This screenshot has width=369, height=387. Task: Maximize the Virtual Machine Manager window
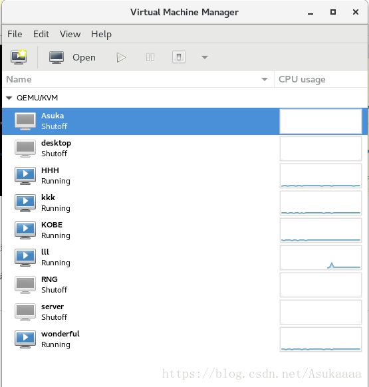[x=333, y=12]
